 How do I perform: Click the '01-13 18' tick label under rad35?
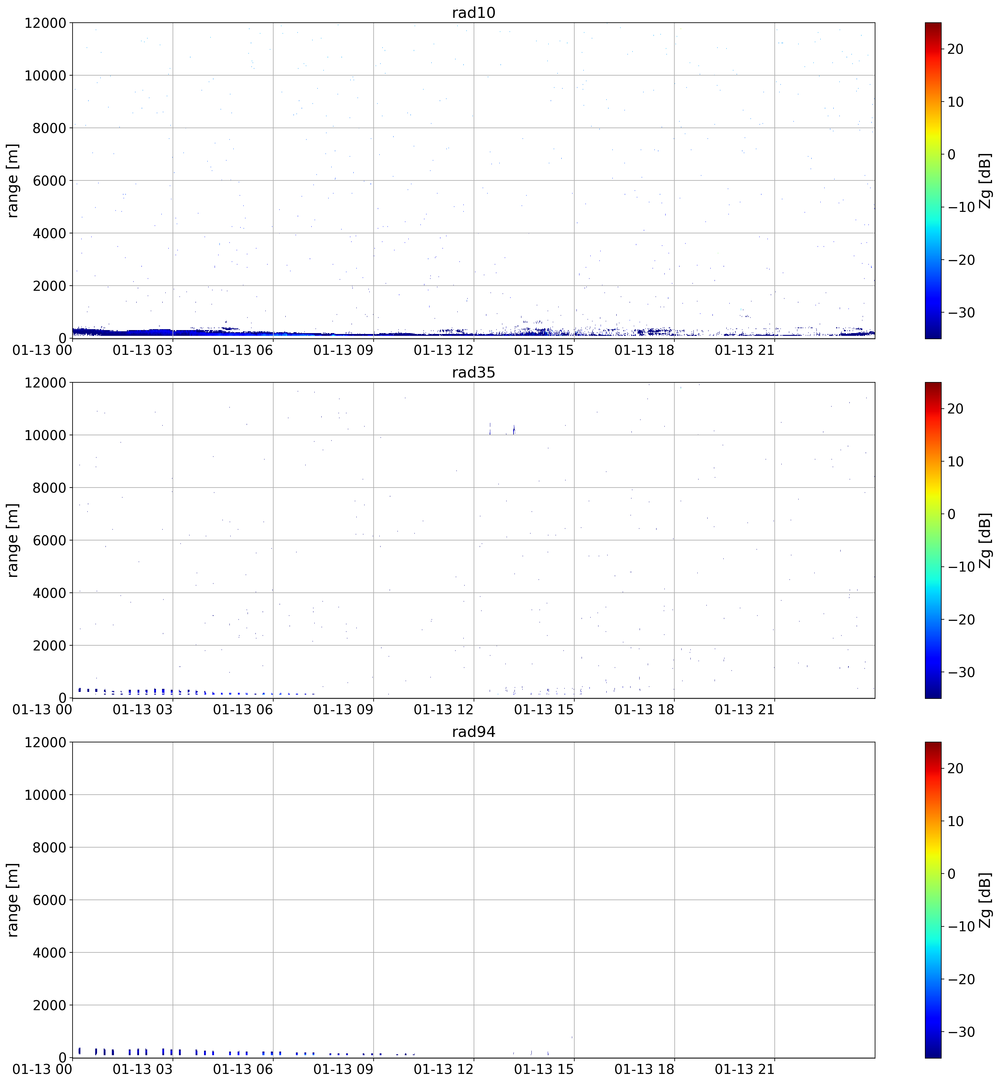tap(644, 710)
